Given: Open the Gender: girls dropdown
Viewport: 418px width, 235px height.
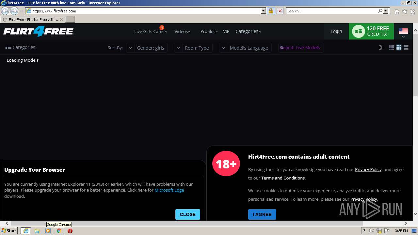Looking at the screenshot, I should 147,48.
